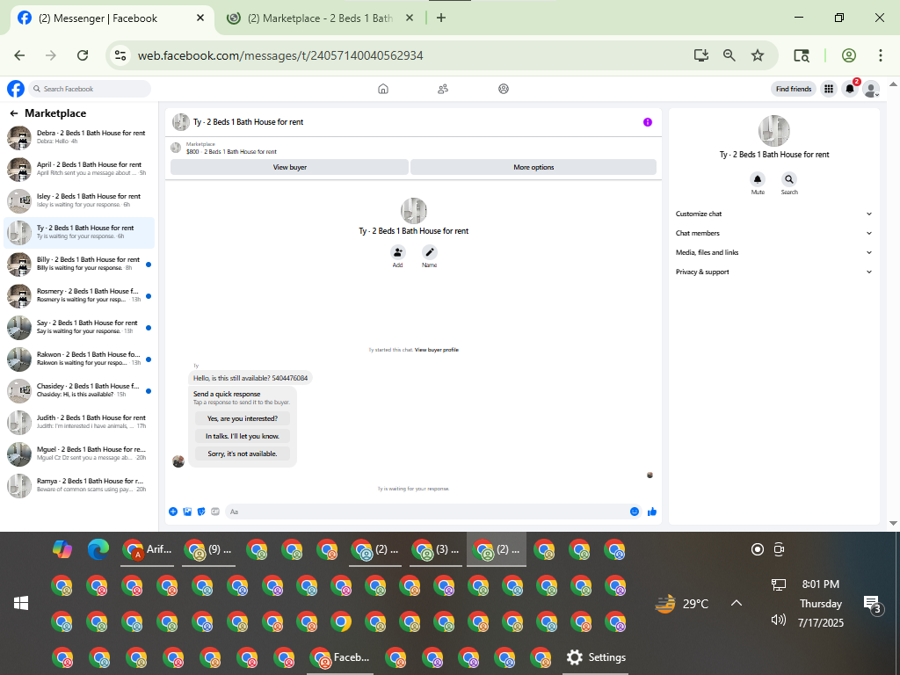
Task: Expand Customize chat section
Action: click(773, 214)
